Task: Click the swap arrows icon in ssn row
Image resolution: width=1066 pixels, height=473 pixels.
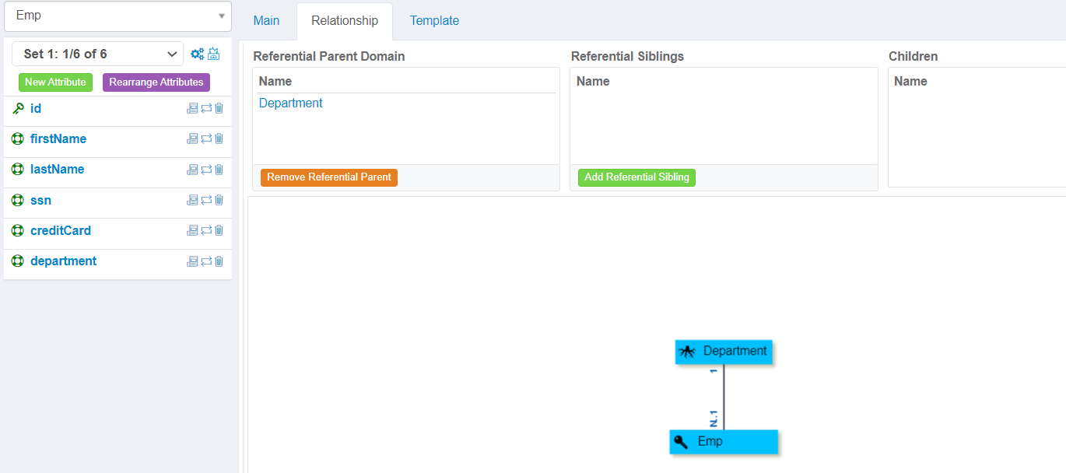Action: pyautogui.click(x=206, y=201)
